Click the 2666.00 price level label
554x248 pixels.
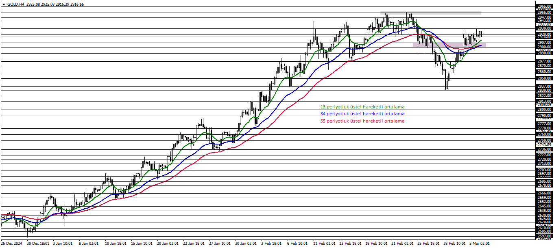544,193
